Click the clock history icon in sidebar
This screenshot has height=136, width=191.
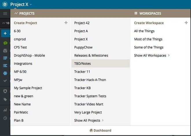click(5, 118)
